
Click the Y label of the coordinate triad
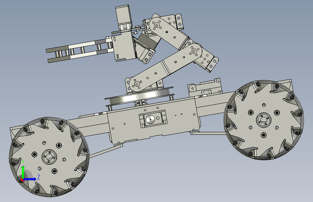(x=23, y=162)
